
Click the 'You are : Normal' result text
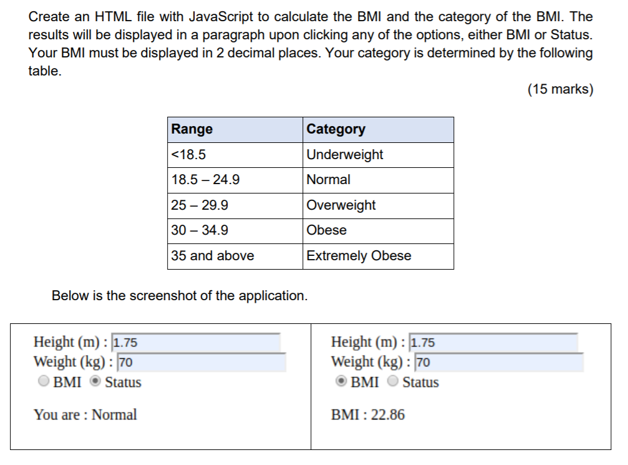(85, 414)
